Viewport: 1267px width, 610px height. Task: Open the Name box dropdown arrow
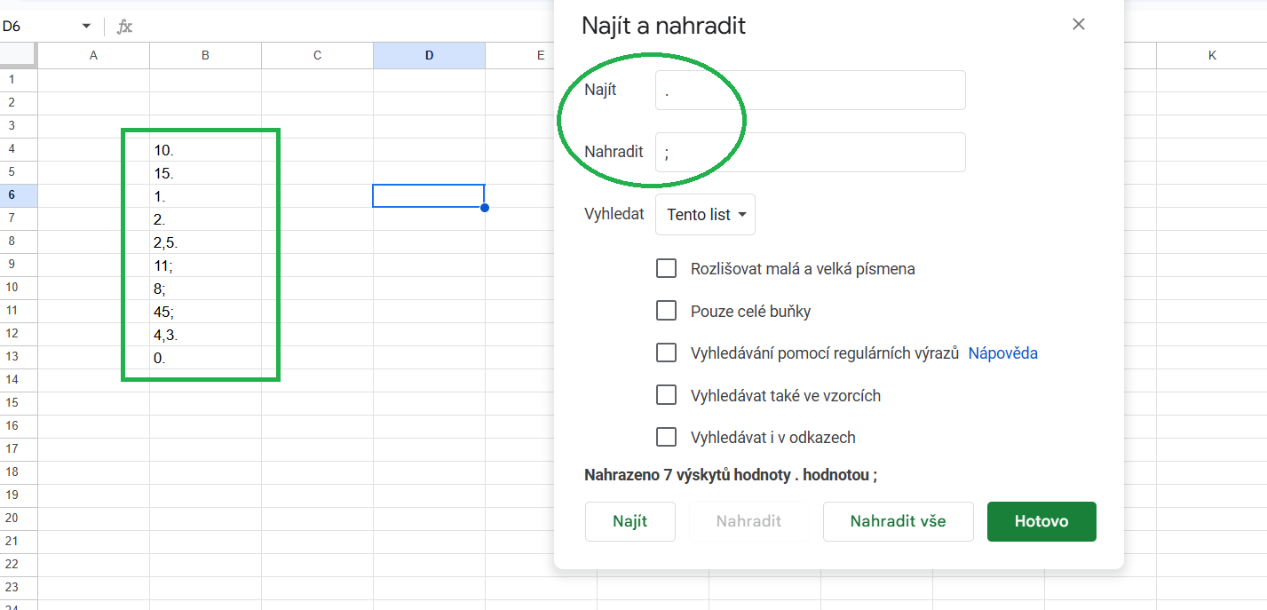[x=86, y=27]
